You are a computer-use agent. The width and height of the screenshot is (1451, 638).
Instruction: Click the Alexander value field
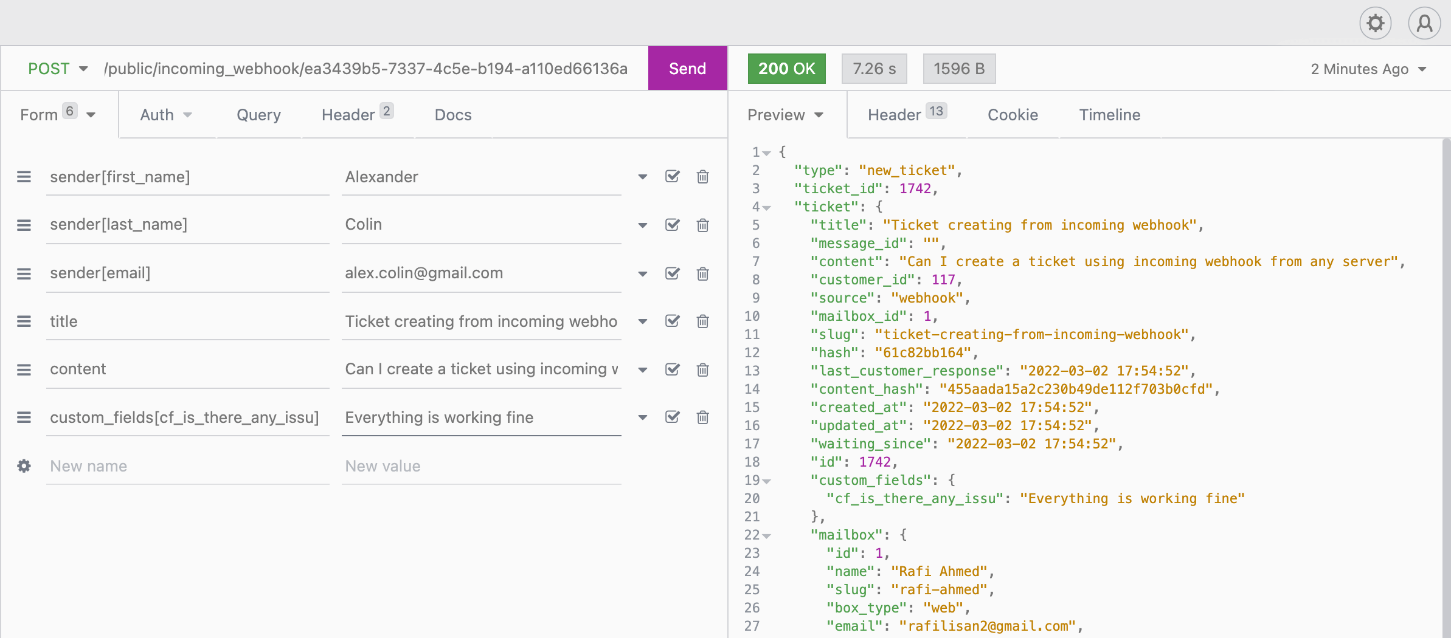coord(482,177)
